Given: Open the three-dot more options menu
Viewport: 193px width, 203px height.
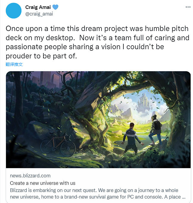Looking at the screenshot, I should (x=188, y=7).
